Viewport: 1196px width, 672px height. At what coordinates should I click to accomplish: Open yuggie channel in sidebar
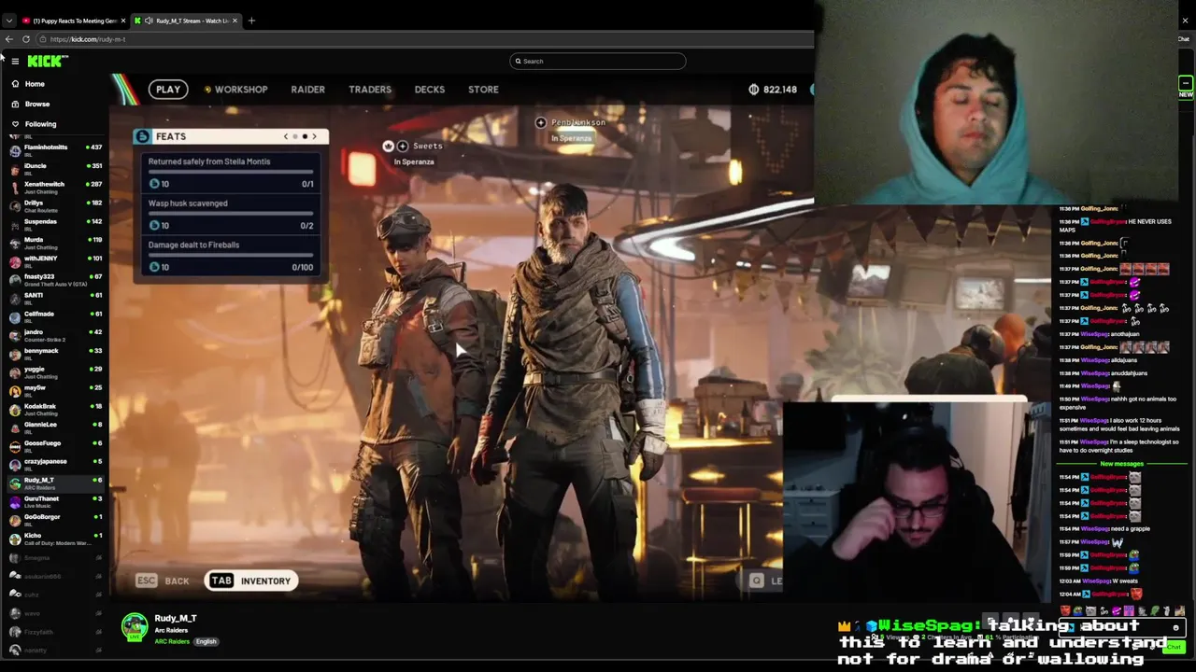pyautogui.click(x=56, y=371)
